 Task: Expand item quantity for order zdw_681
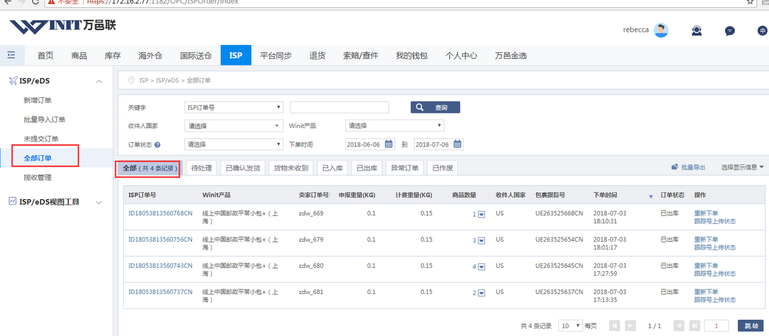click(481, 293)
